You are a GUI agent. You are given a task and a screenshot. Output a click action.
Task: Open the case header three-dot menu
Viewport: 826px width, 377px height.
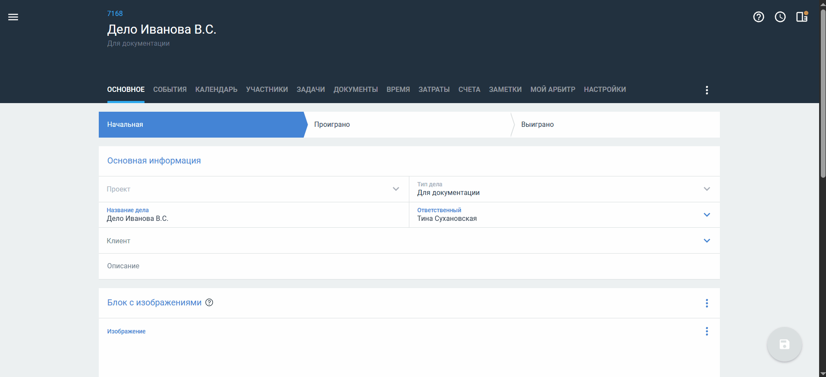point(707,90)
